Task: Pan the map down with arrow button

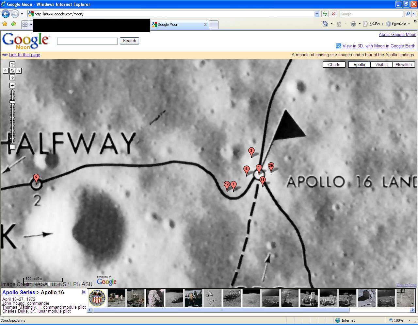Action: pyautogui.click(x=12, y=77)
